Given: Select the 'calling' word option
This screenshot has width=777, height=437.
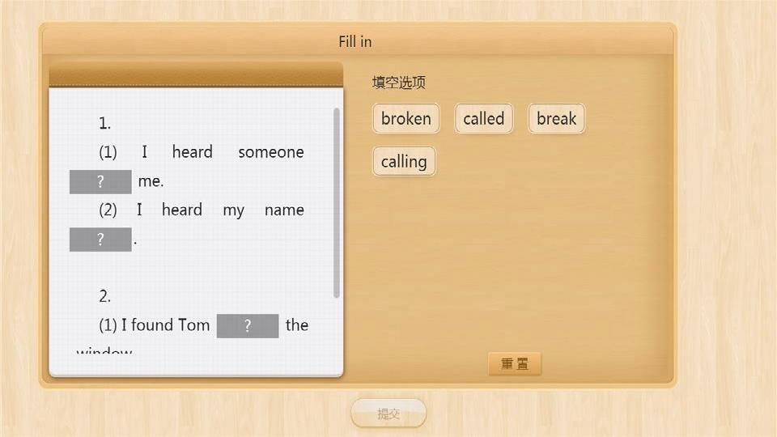Looking at the screenshot, I should tap(404, 162).
